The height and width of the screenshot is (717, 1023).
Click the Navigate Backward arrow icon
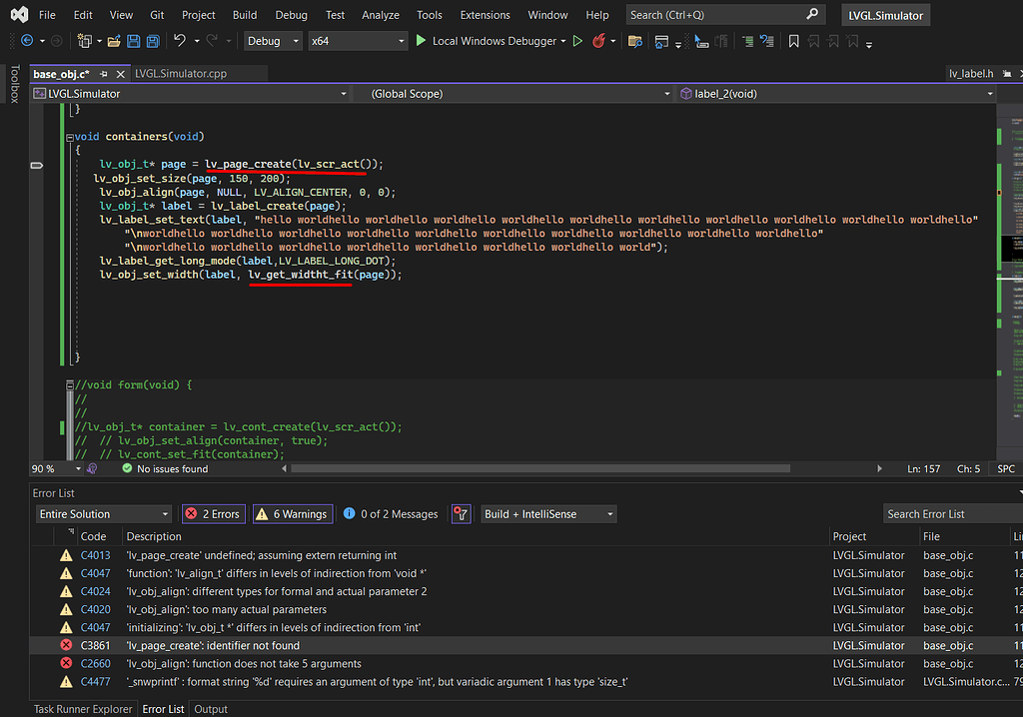(27, 41)
